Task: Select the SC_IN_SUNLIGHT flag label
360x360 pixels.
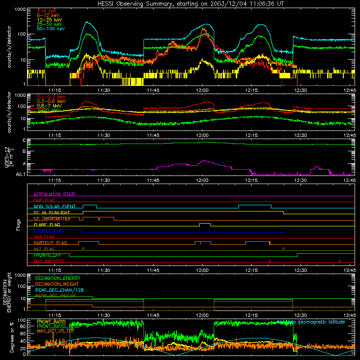Action: 52,212
